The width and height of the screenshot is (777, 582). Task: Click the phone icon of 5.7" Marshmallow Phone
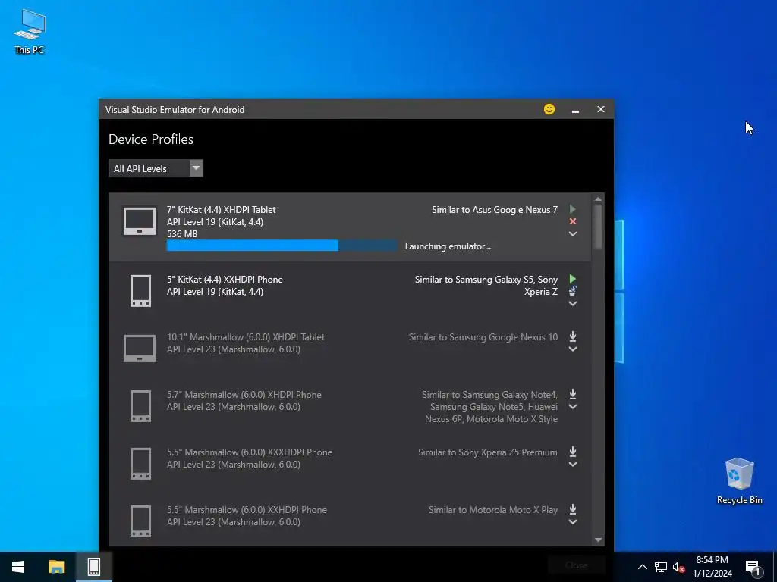tap(140, 406)
